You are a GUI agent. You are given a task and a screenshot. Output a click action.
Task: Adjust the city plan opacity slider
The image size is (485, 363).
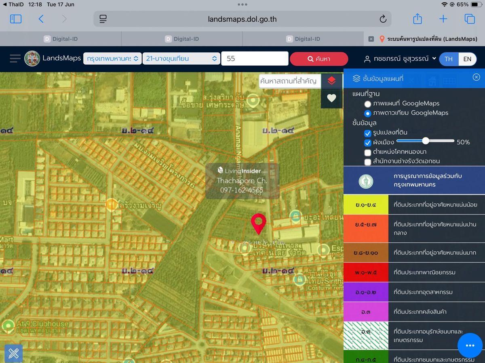click(x=425, y=141)
